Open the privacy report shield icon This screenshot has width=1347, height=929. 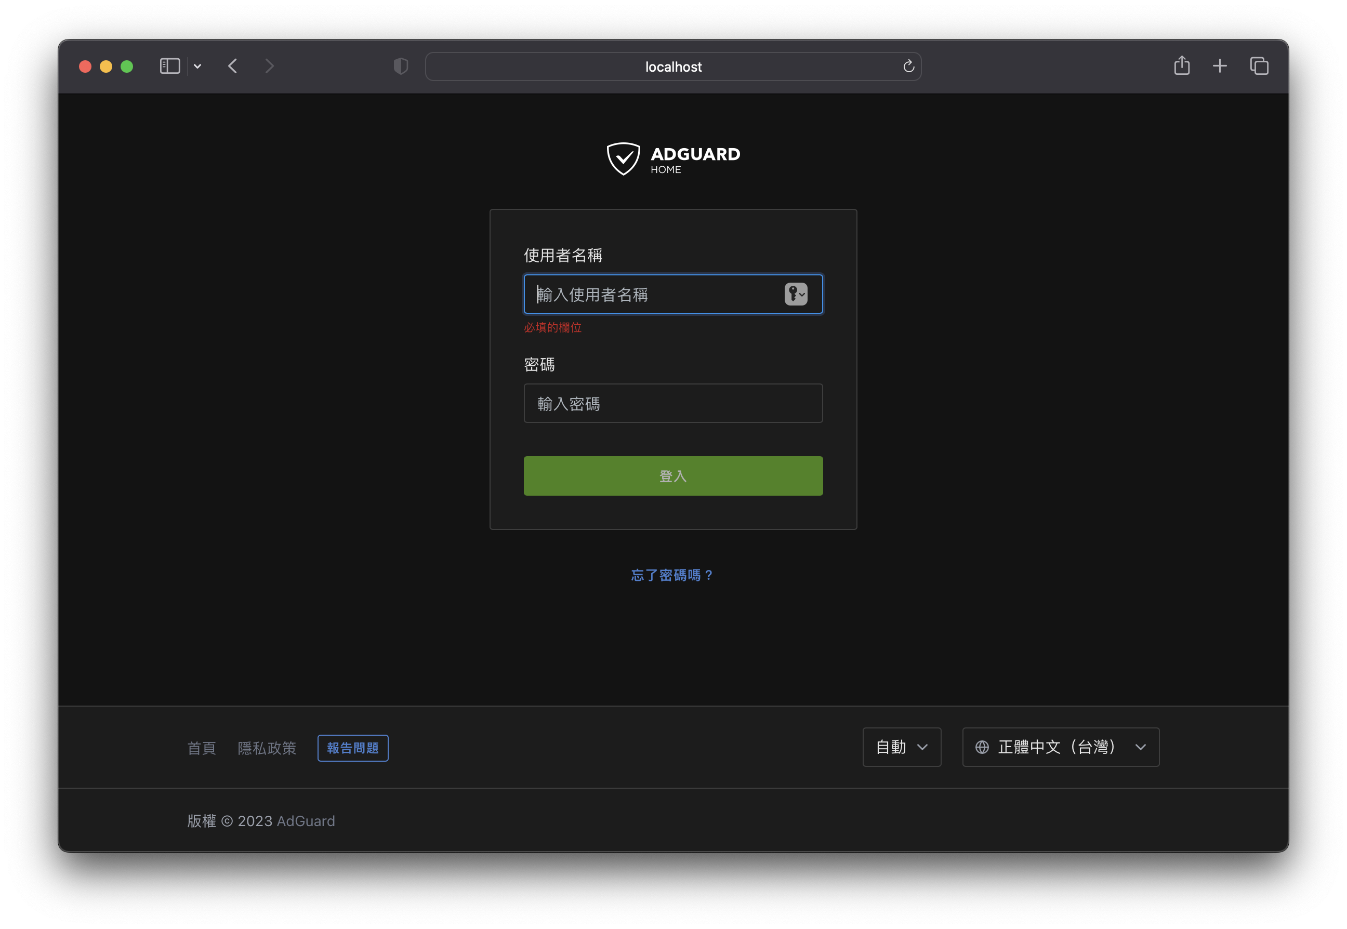click(401, 67)
